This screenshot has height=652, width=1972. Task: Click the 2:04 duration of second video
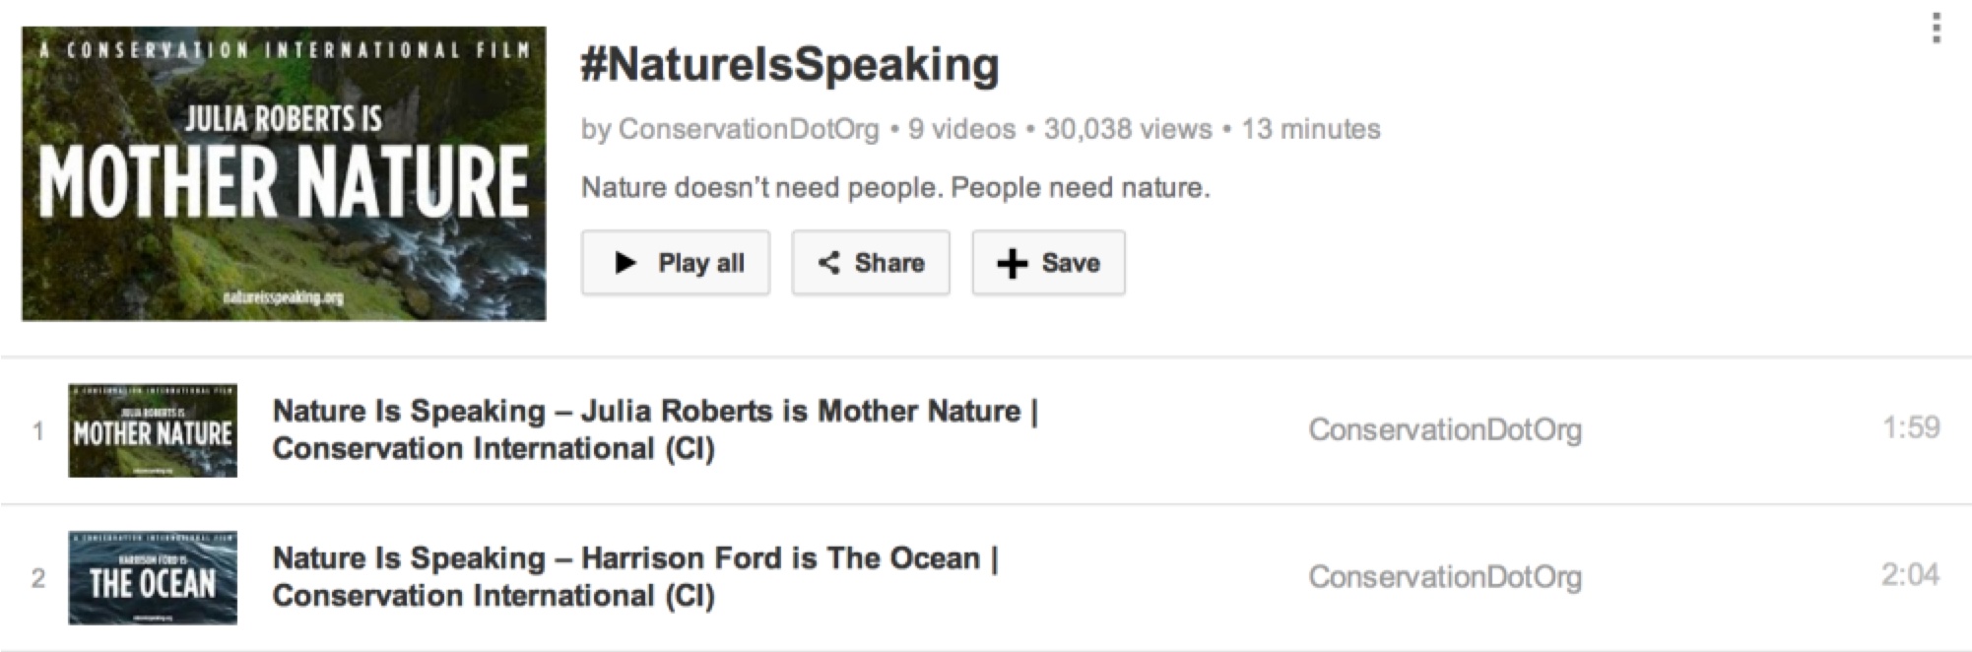(1910, 575)
